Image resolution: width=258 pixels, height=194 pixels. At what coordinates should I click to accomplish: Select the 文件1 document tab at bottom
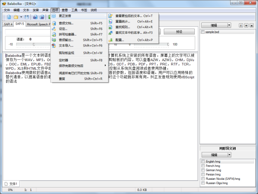click(x=11, y=184)
